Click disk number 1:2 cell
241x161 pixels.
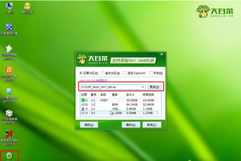tap(93, 105)
